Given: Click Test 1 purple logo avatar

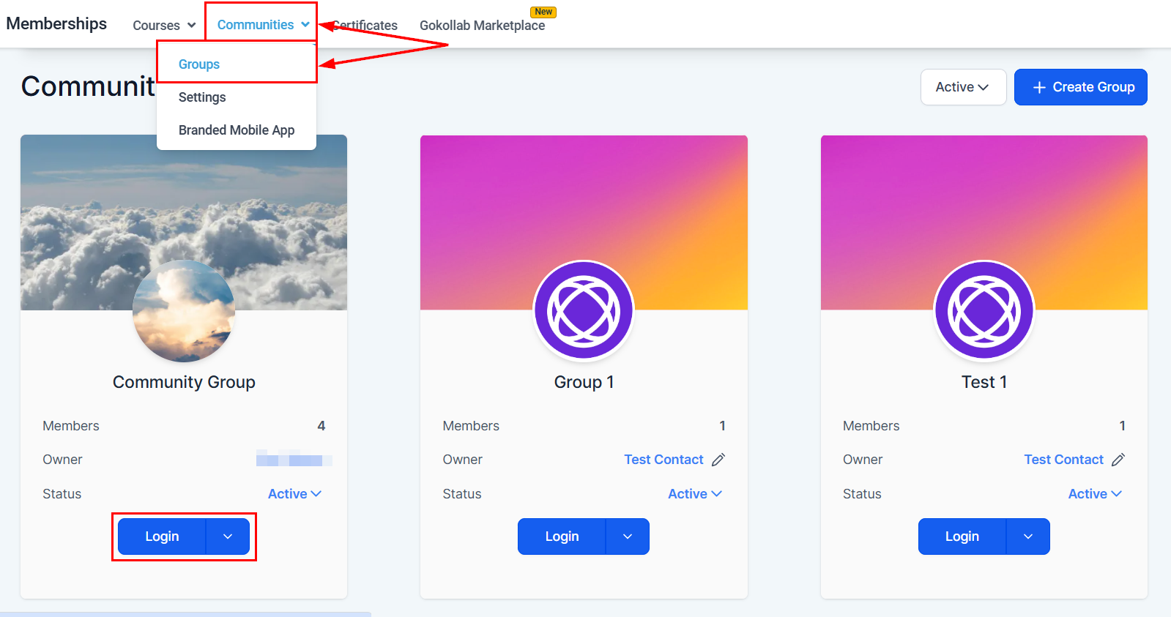Looking at the screenshot, I should [x=984, y=311].
